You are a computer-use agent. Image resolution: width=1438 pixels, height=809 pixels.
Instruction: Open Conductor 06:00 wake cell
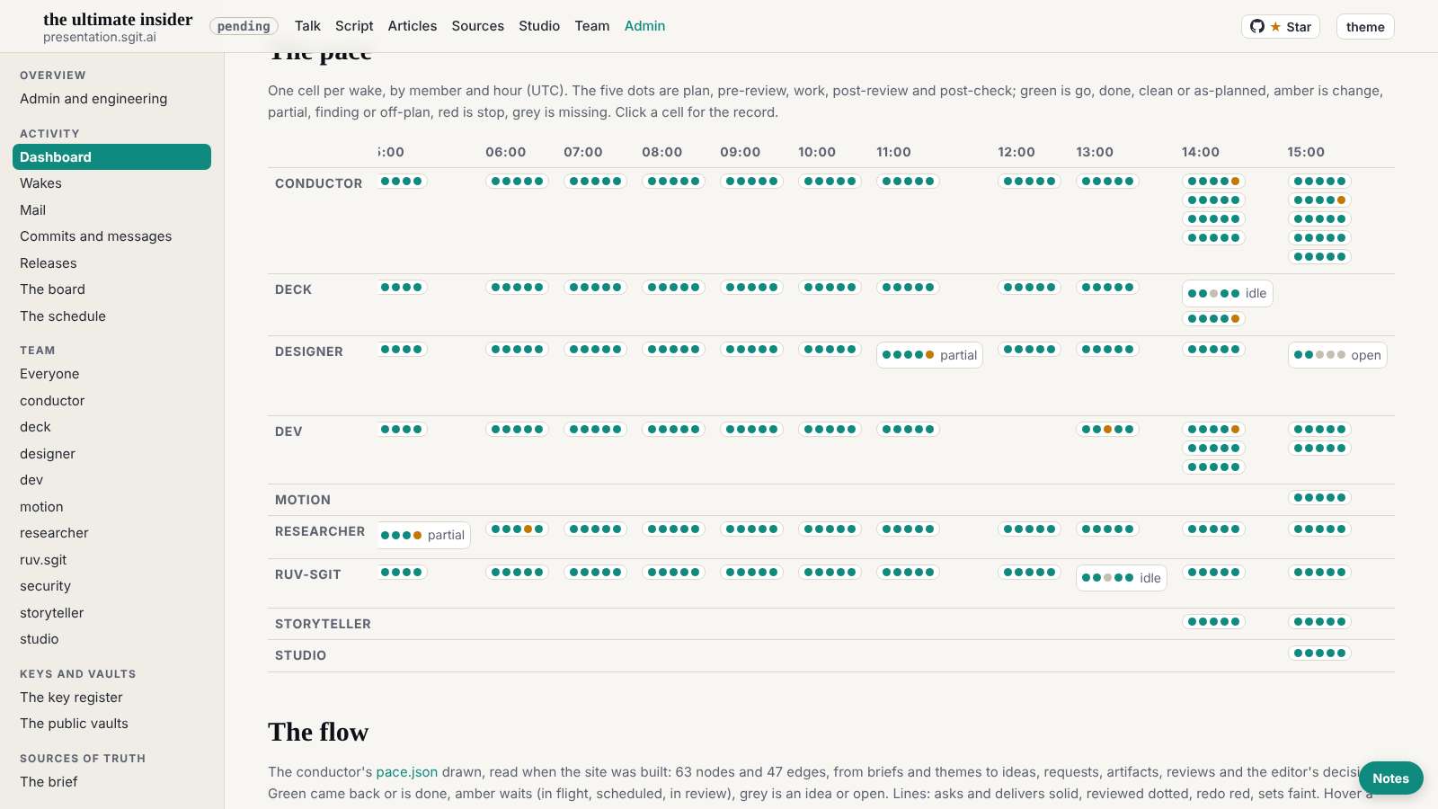coord(517,182)
